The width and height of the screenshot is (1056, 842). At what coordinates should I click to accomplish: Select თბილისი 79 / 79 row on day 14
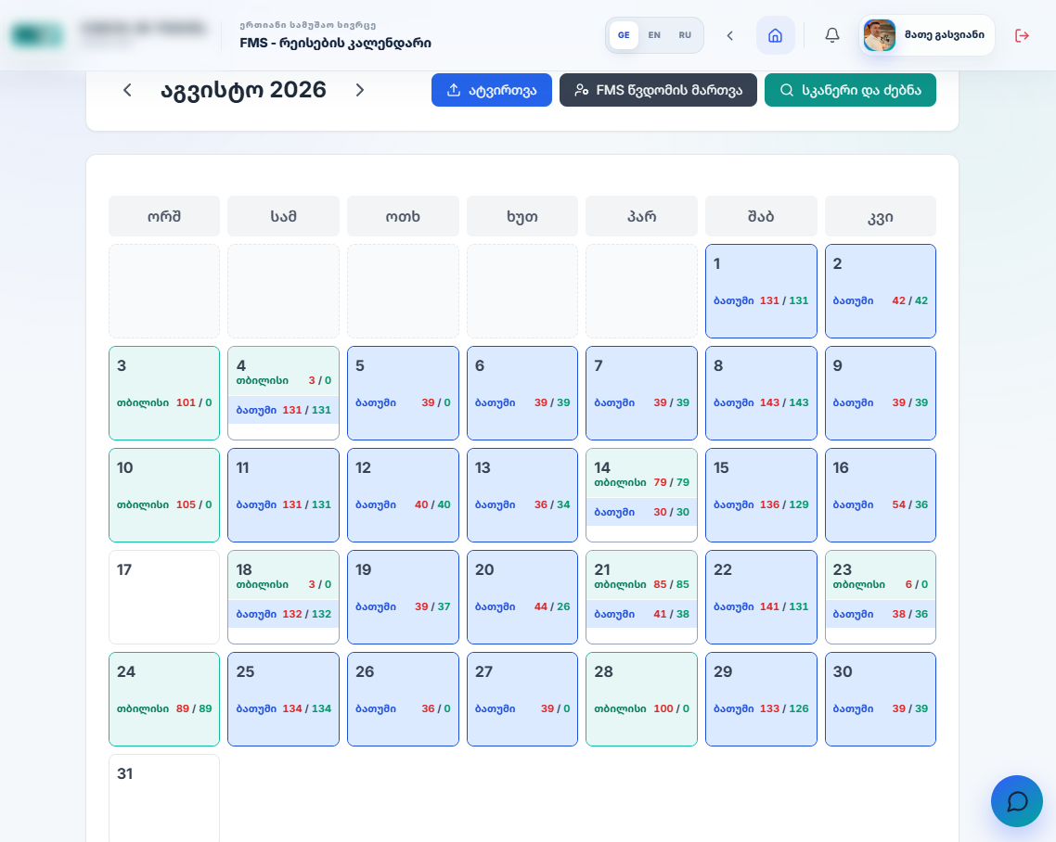(x=642, y=482)
